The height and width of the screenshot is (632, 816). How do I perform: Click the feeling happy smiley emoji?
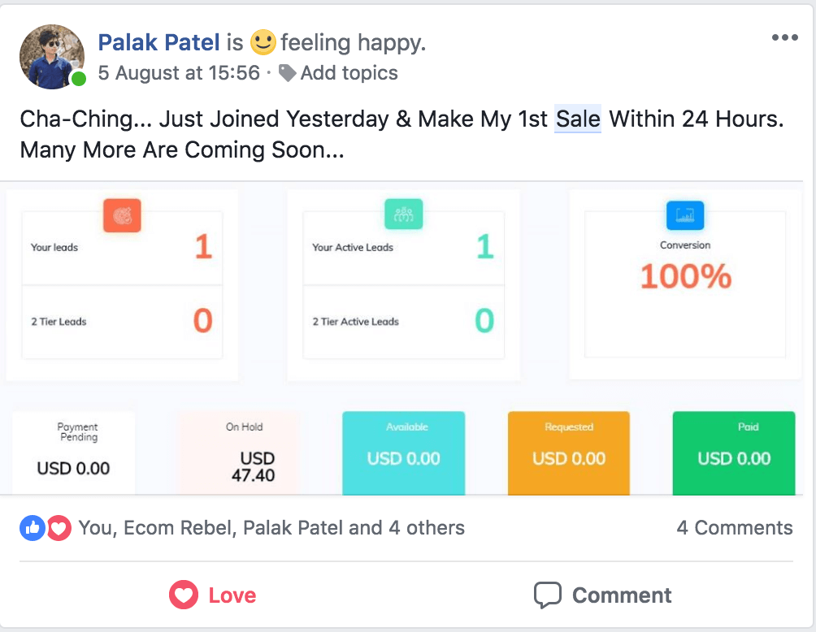(x=263, y=41)
